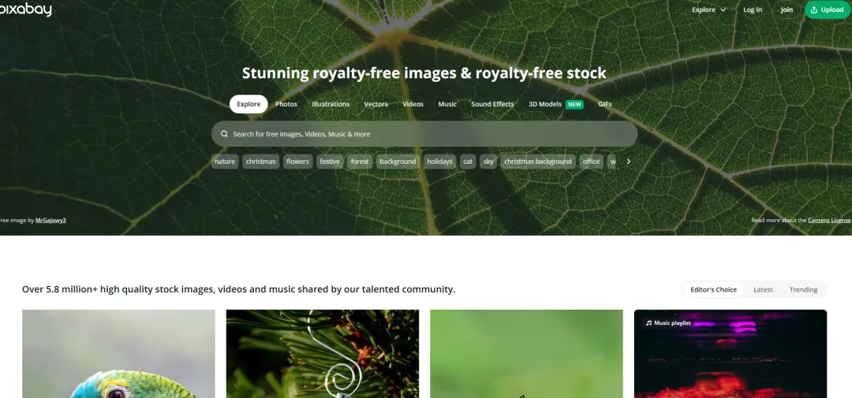Expand the Explore dropdown in header
The image size is (852, 398).
click(708, 9)
